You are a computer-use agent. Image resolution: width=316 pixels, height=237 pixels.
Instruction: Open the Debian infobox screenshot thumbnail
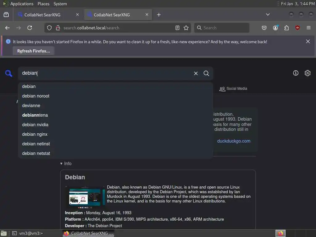point(85,197)
